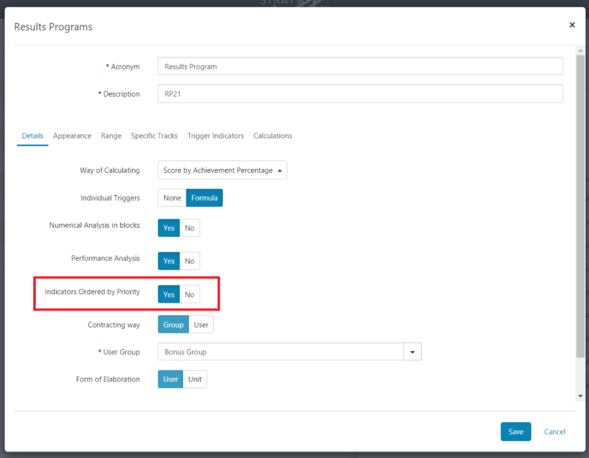Cancel editing the results program

click(554, 432)
